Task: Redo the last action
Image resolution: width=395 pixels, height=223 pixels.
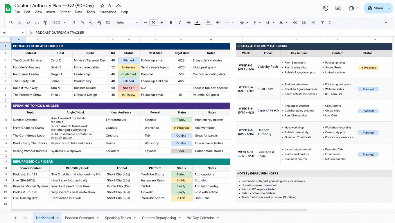Action: [28, 22]
